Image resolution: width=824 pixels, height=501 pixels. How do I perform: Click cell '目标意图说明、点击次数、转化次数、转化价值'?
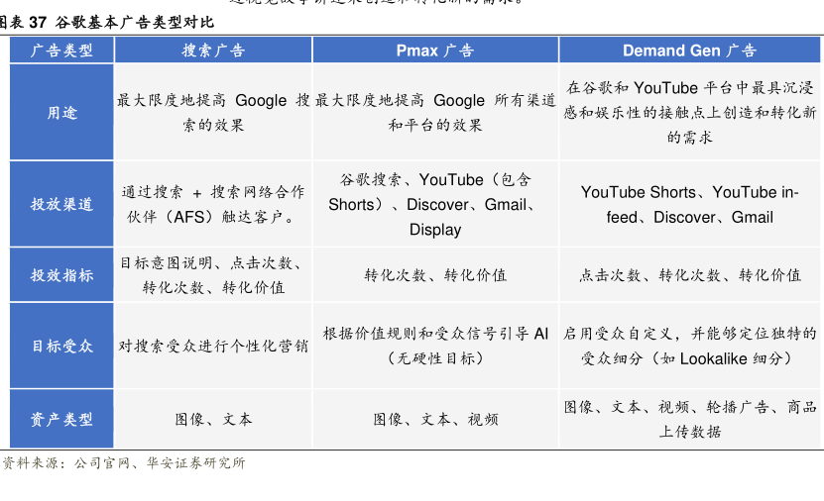[213, 275]
